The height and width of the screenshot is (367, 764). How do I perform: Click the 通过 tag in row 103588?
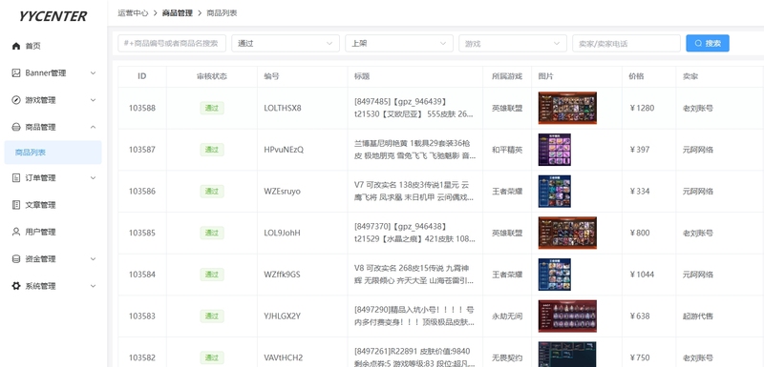click(x=212, y=108)
